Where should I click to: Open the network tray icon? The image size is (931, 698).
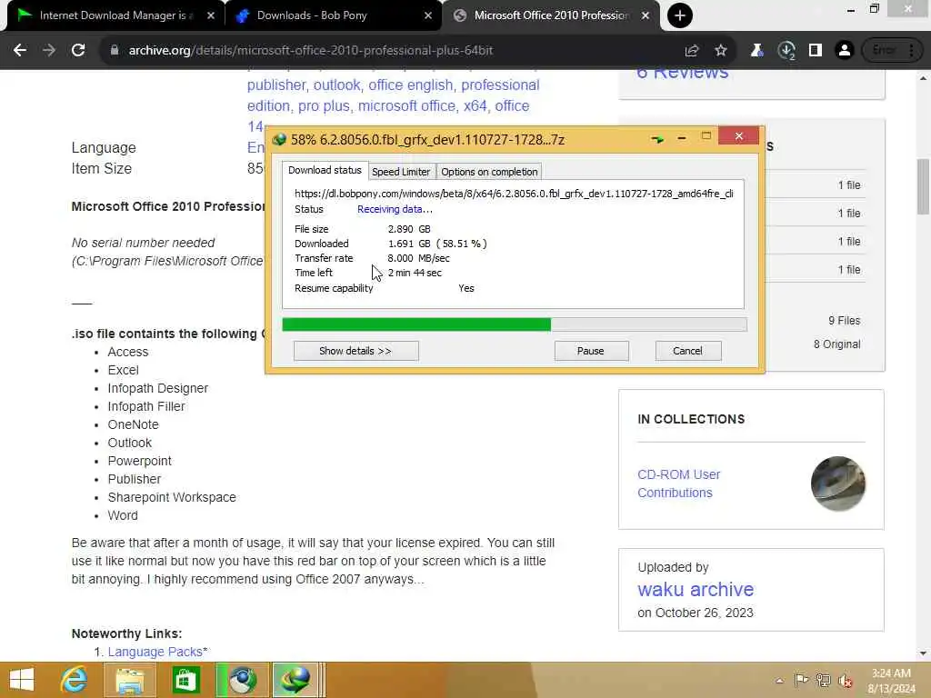pyautogui.click(x=823, y=680)
